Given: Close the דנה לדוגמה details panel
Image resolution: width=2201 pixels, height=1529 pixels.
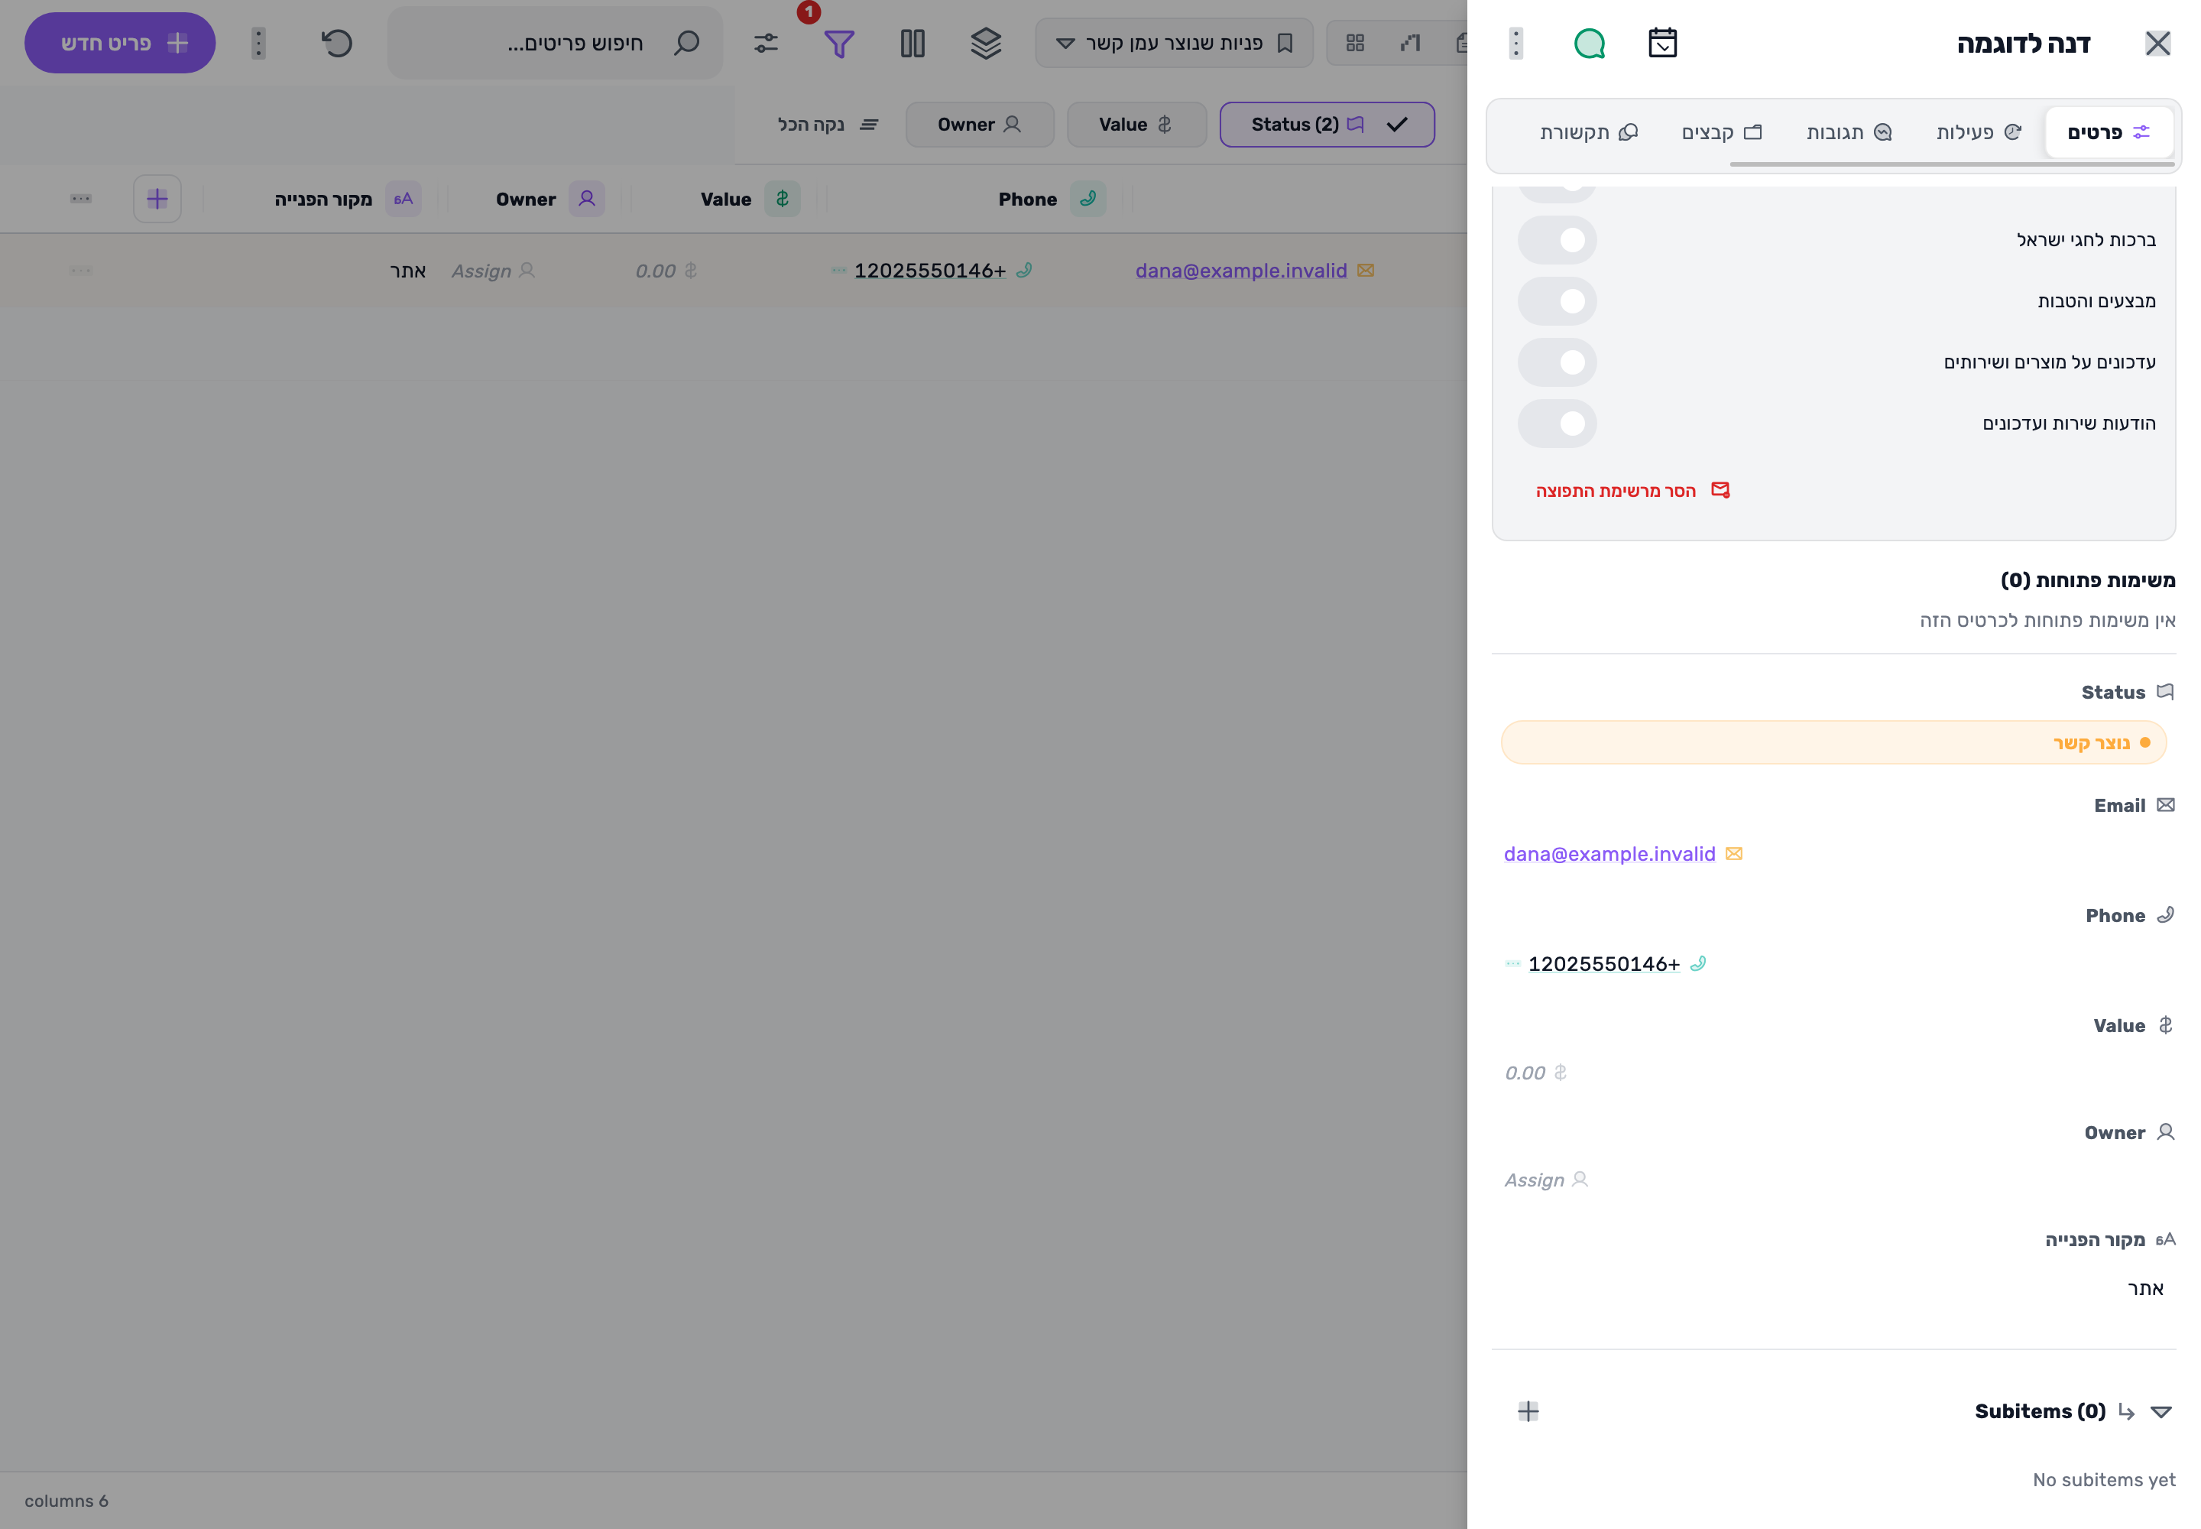Looking at the screenshot, I should click(x=2157, y=43).
